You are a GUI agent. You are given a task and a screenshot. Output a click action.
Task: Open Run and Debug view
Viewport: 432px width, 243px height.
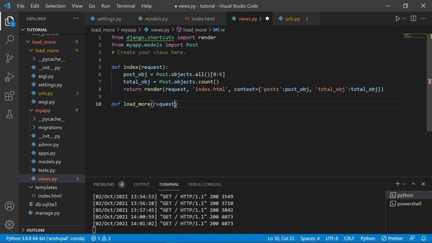click(9, 77)
